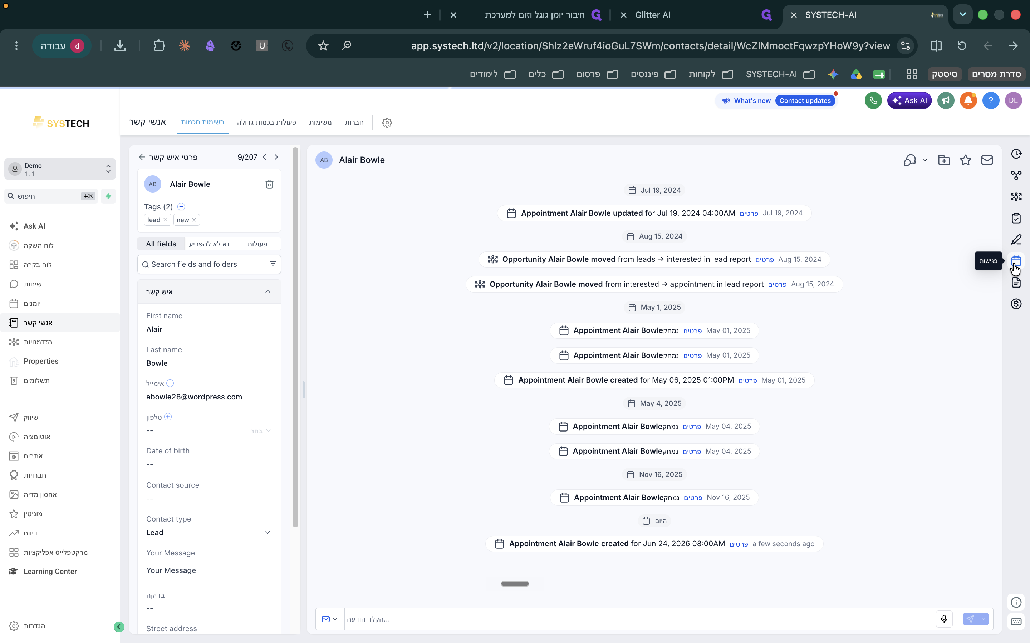
Task: Go to next contact arrow
Action: pyautogui.click(x=276, y=157)
